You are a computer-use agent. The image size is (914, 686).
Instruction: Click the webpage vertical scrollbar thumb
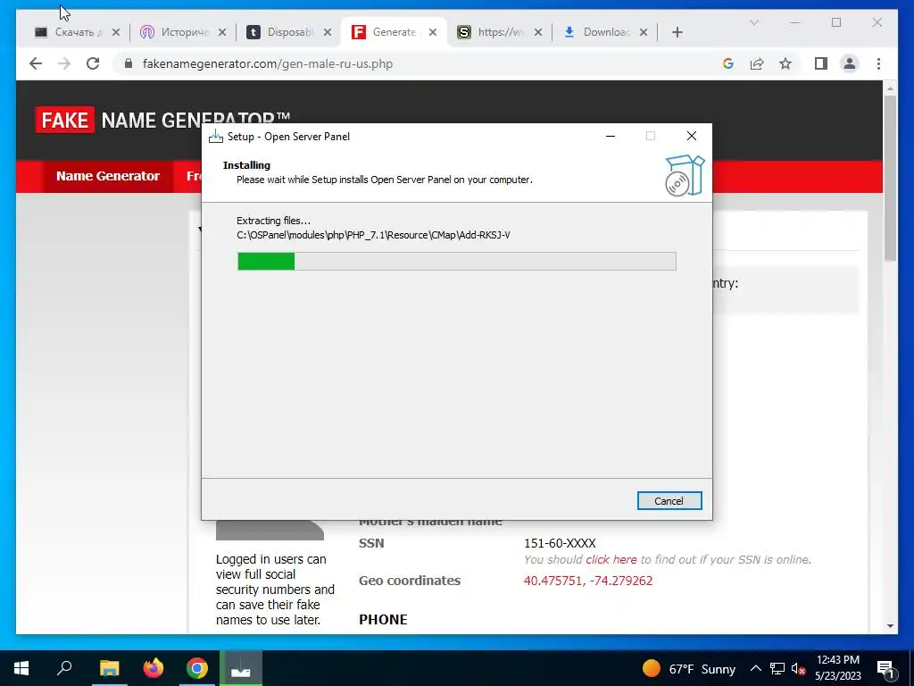(x=890, y=178)
